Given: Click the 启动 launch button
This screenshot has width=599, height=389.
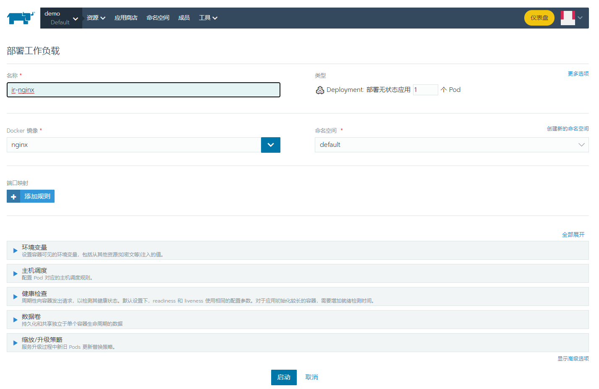Looking at the screenshot, I should pos(284,377).
